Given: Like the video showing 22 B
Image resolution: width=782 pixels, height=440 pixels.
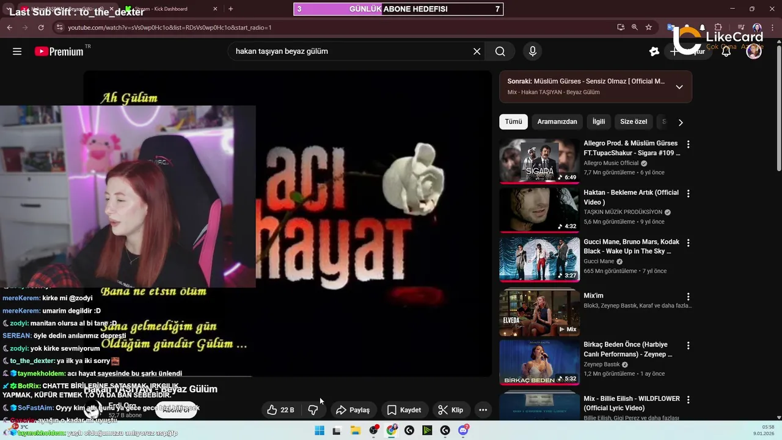Looking at the screenshot, I should click(x=280, y=410).
